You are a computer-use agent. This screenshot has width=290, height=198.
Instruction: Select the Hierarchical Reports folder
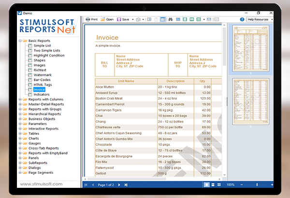pyautogui.click(x=44, y=114)
